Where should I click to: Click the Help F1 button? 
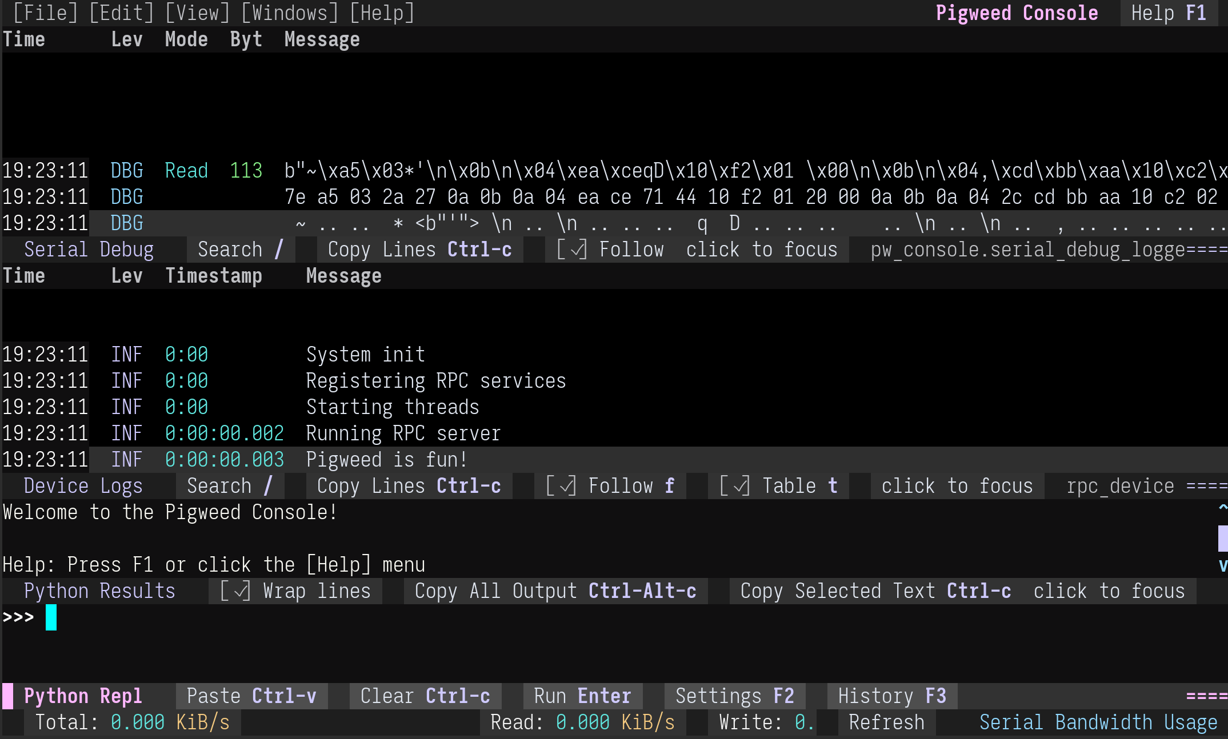1168,13
